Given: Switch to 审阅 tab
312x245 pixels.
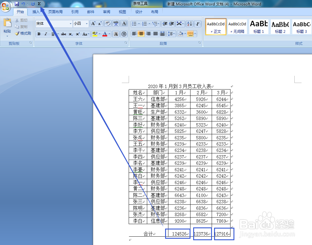Looking at the screenshot, I should pos(107,12).
